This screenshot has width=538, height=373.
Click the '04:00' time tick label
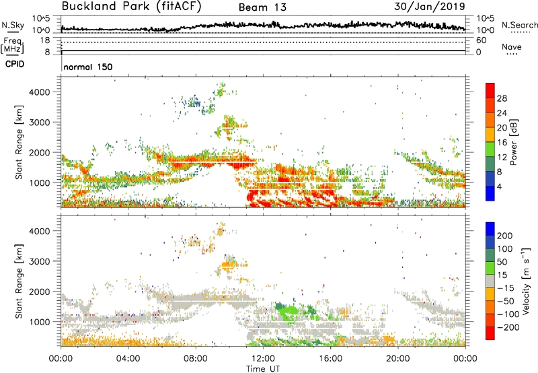128,359
